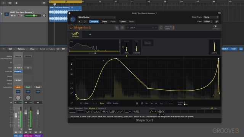The height and width of the screenshot is (137, 244).
Task: Undo last wave edit in ShaperBox
Action: (x=162, y=103)
